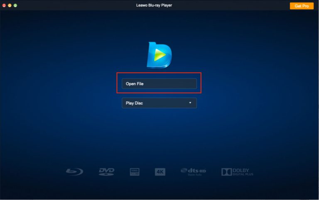This screenshot has width=319, height=200.
Task: Maximize the window with green button
Action: coord(15,5)
